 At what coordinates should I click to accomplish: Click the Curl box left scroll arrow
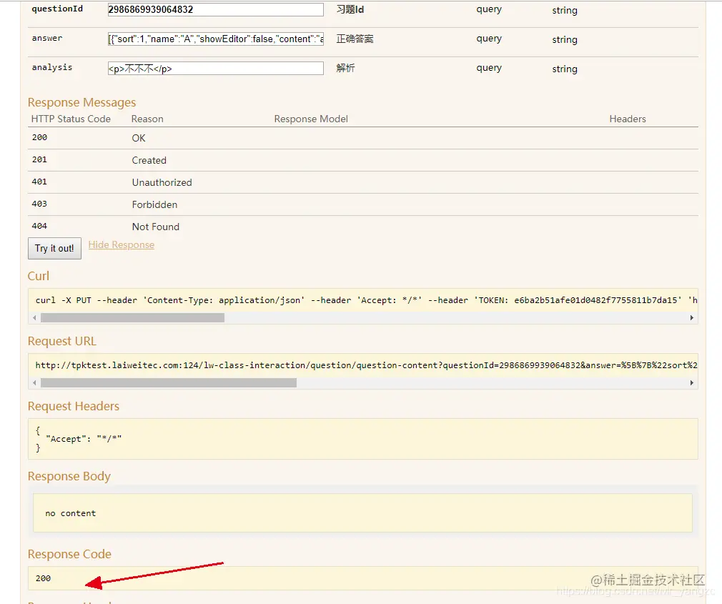pos(34,317)
